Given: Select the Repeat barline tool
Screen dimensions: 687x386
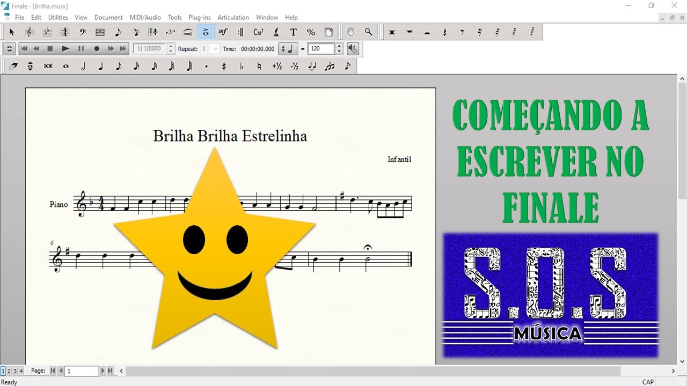Looking at the screenshot, I should 240,32.
